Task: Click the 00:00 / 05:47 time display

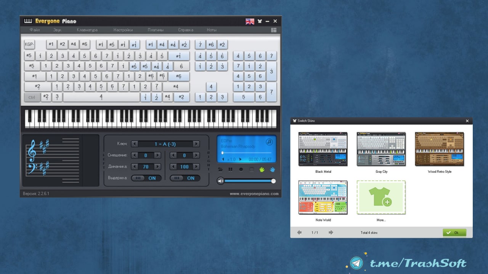Action: [x=260, y=159]
